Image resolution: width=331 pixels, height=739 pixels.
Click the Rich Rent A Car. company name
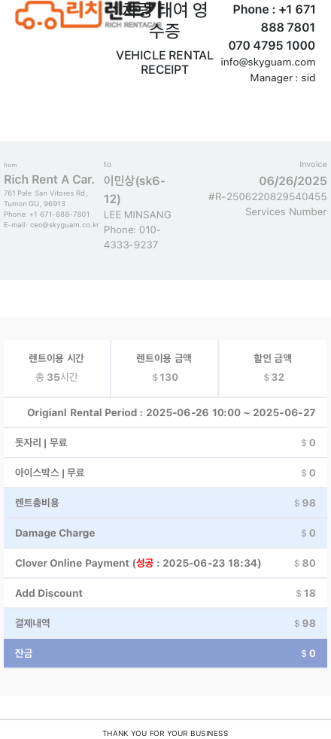pos(49,180)
